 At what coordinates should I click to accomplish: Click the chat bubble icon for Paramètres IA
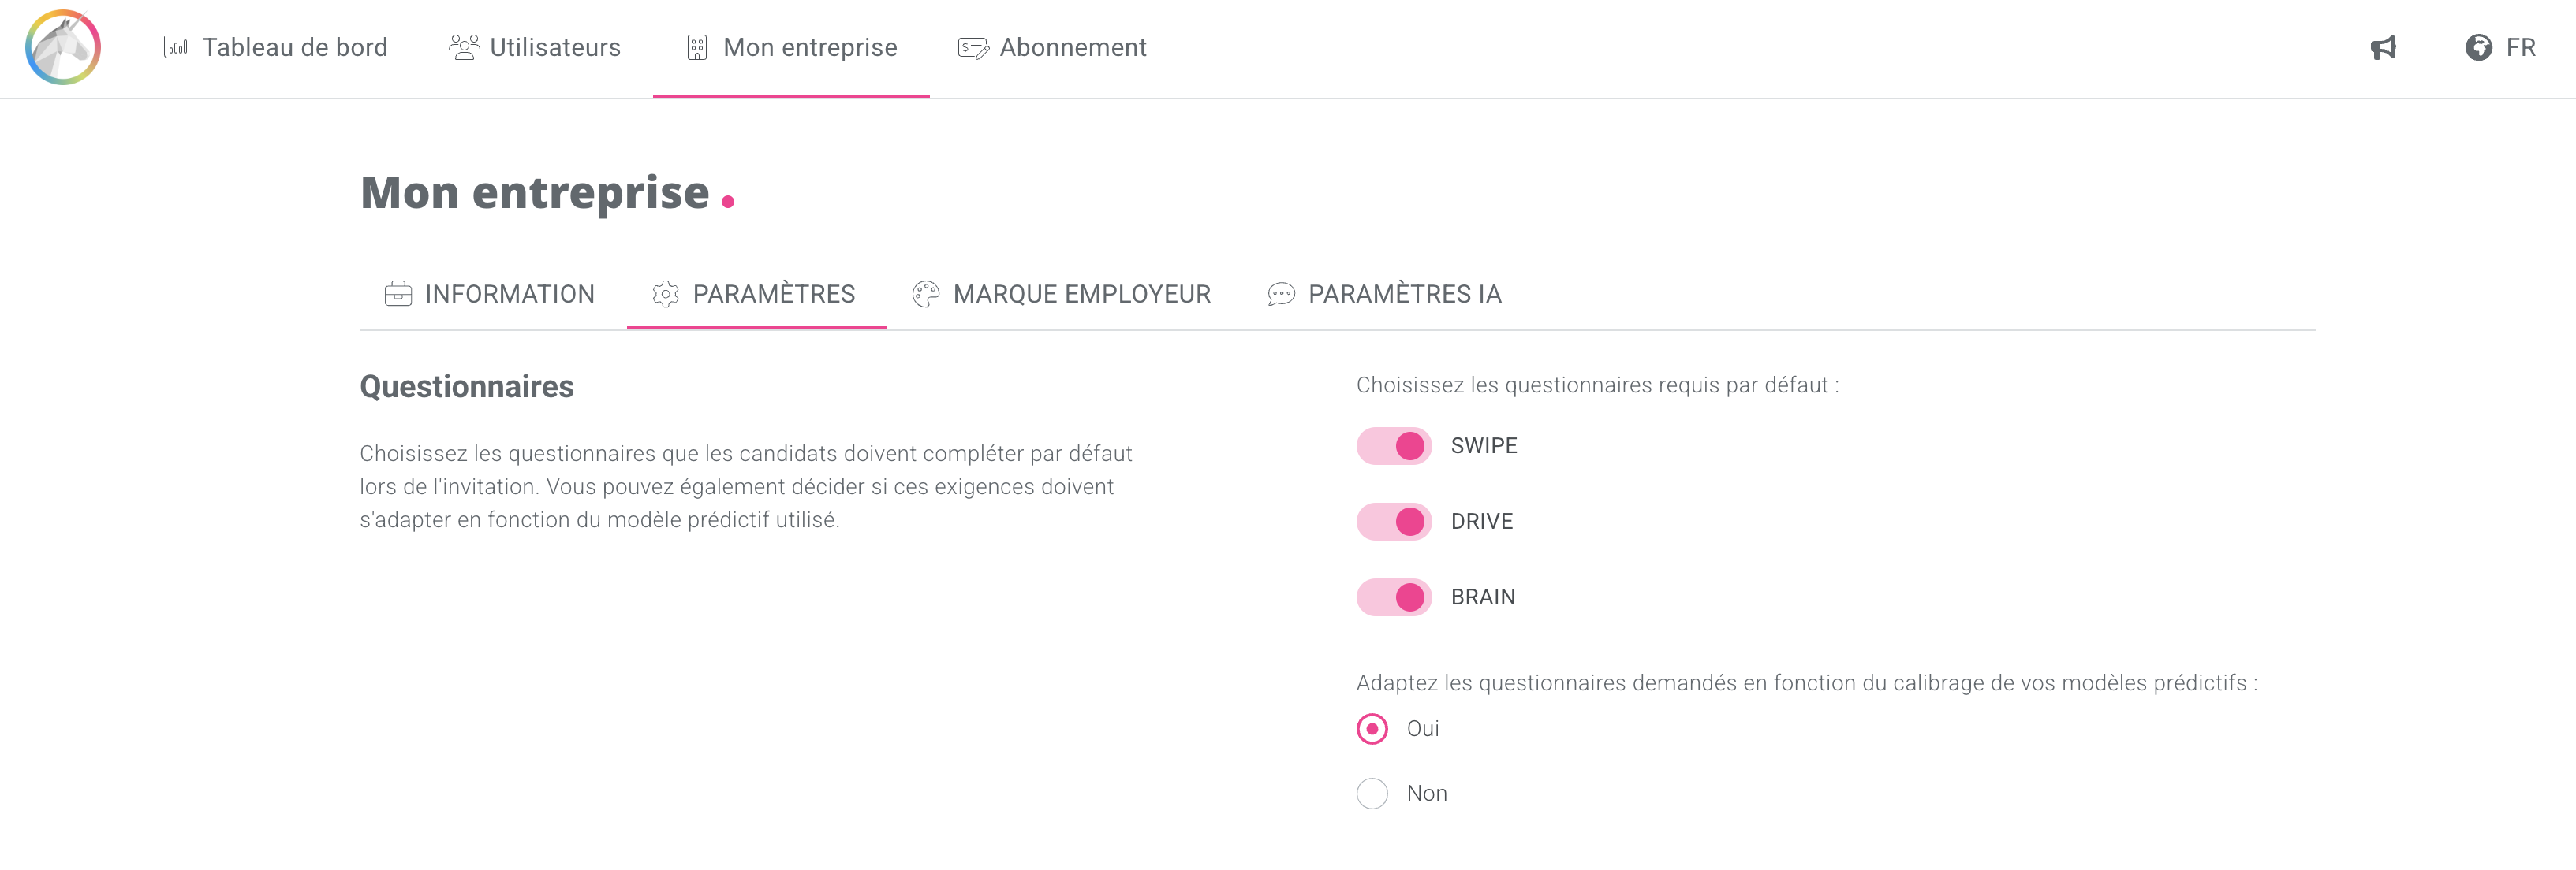1281,294
